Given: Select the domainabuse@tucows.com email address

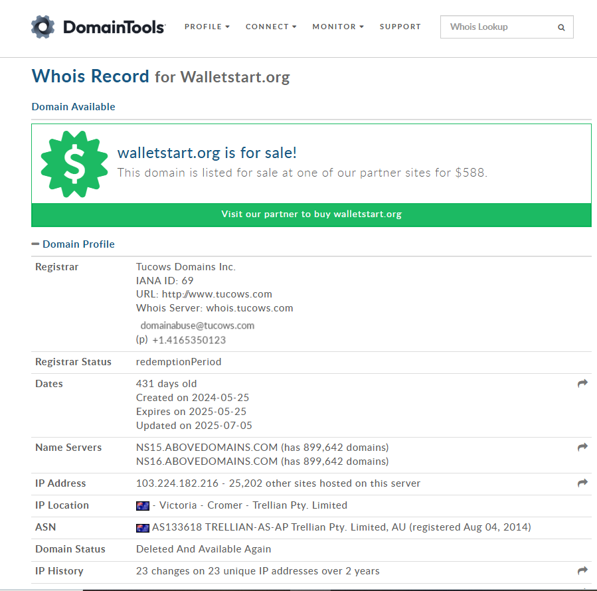Looking at the screenshot, I should (x=197, y=325).
